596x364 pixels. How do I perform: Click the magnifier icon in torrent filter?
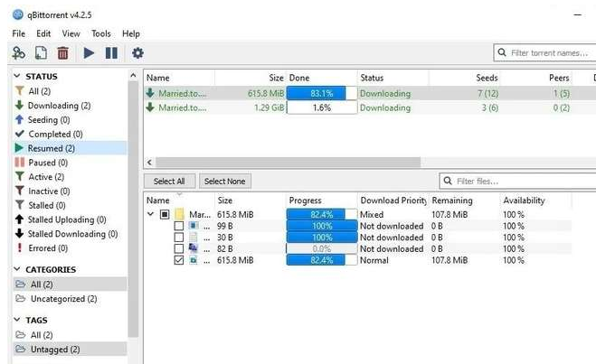click(x=502, y=52)
